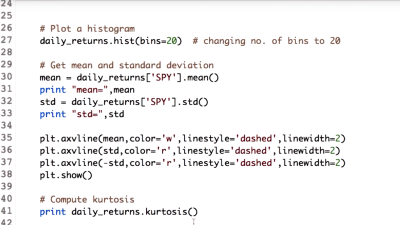Click line number 30 in the gutter
Viewport: 400px width, 225px height.
6,76
